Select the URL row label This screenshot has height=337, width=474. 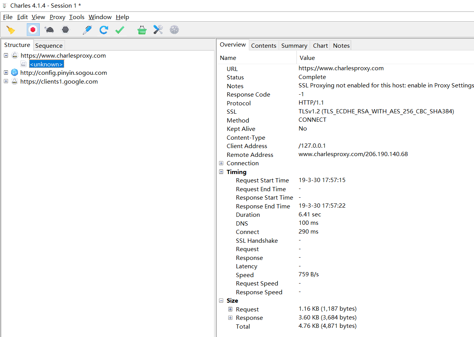[232, 69]
